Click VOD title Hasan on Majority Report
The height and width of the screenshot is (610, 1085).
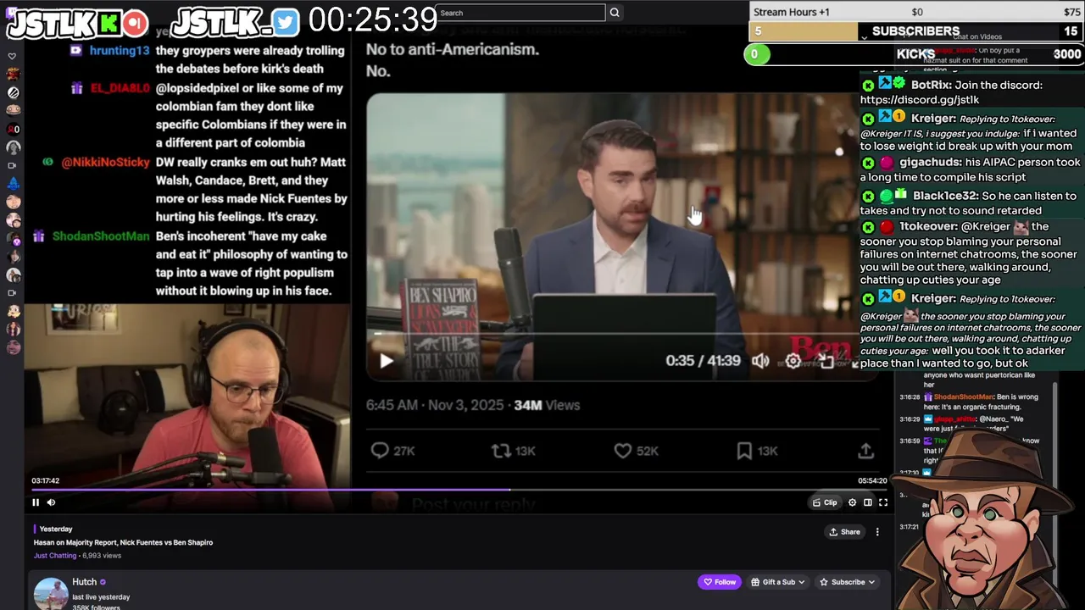click(x=123, y=542)
